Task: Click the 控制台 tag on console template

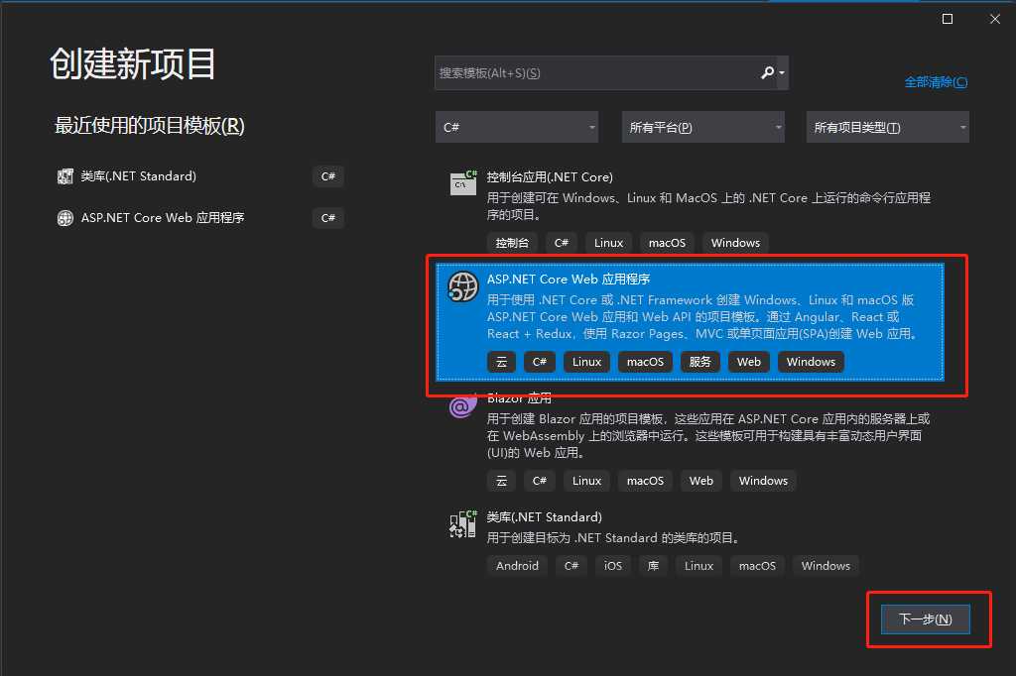Action: [512, 243]
